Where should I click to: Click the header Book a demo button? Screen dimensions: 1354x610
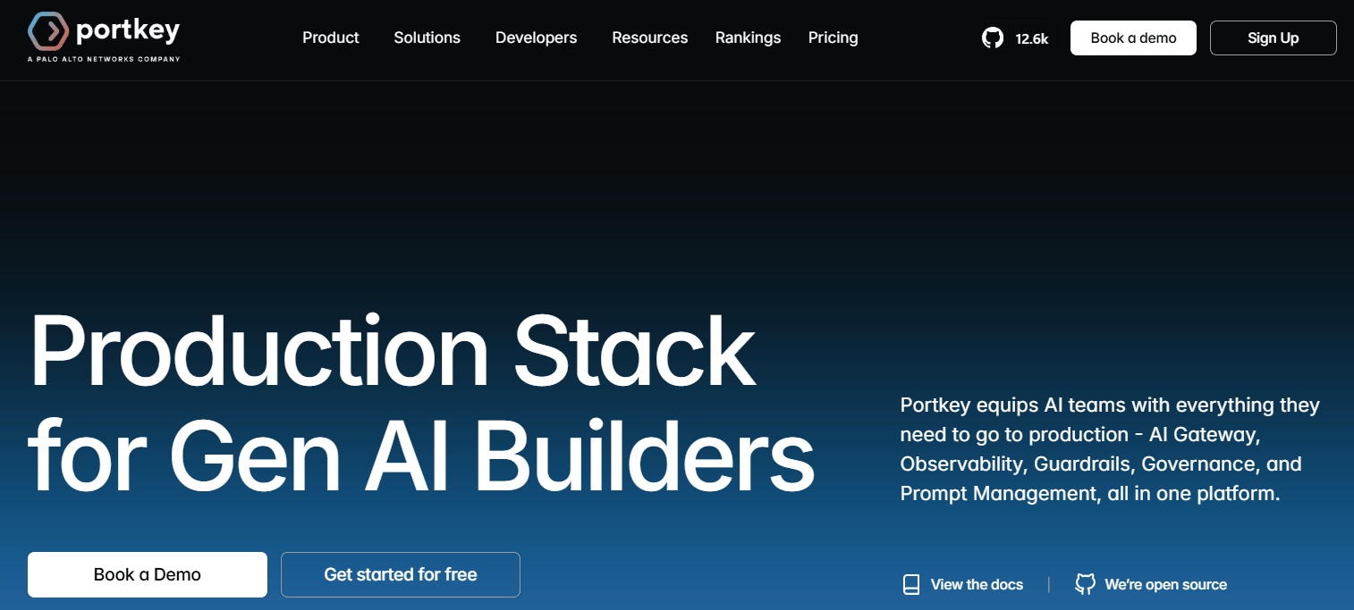(x=1133, y=38)
